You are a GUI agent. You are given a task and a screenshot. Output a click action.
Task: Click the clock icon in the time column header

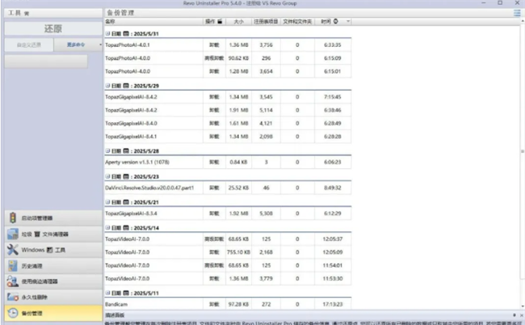[x=335, y=22]
